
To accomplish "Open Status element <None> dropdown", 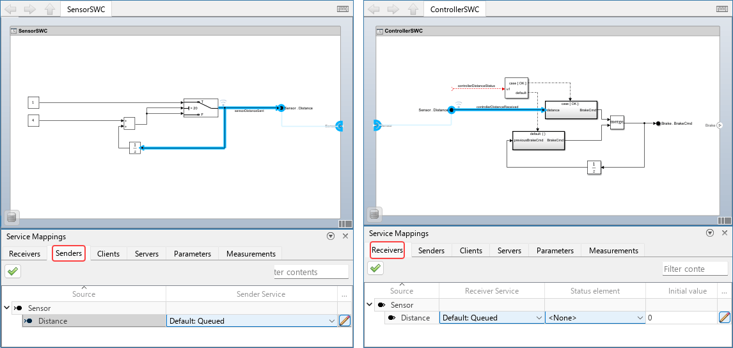I will click(x=595, y=317).
